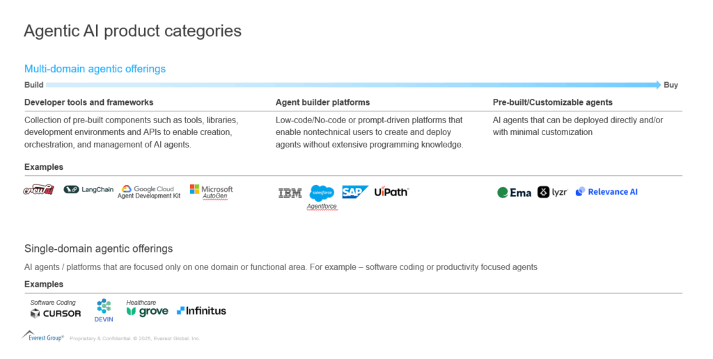Click the Microsoft AutoGen logo

[212, 191]
